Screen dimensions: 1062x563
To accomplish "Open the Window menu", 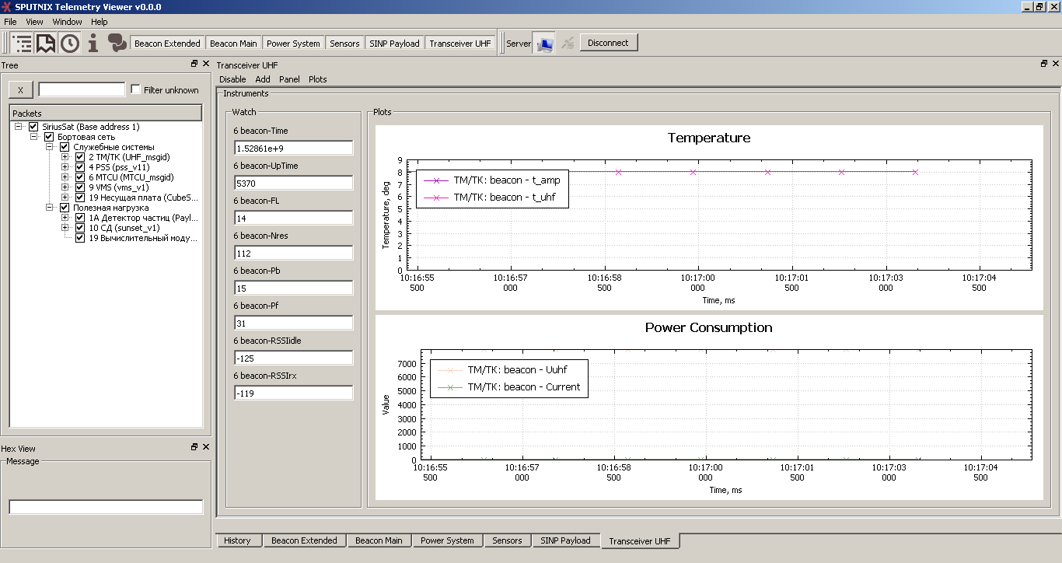I will pos(67,22).
